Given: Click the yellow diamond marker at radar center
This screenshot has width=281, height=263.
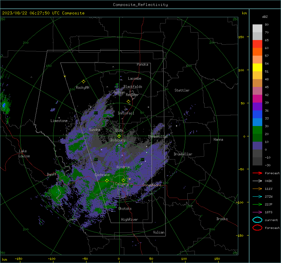Looking at the screenshot, I should pos(119,136).
